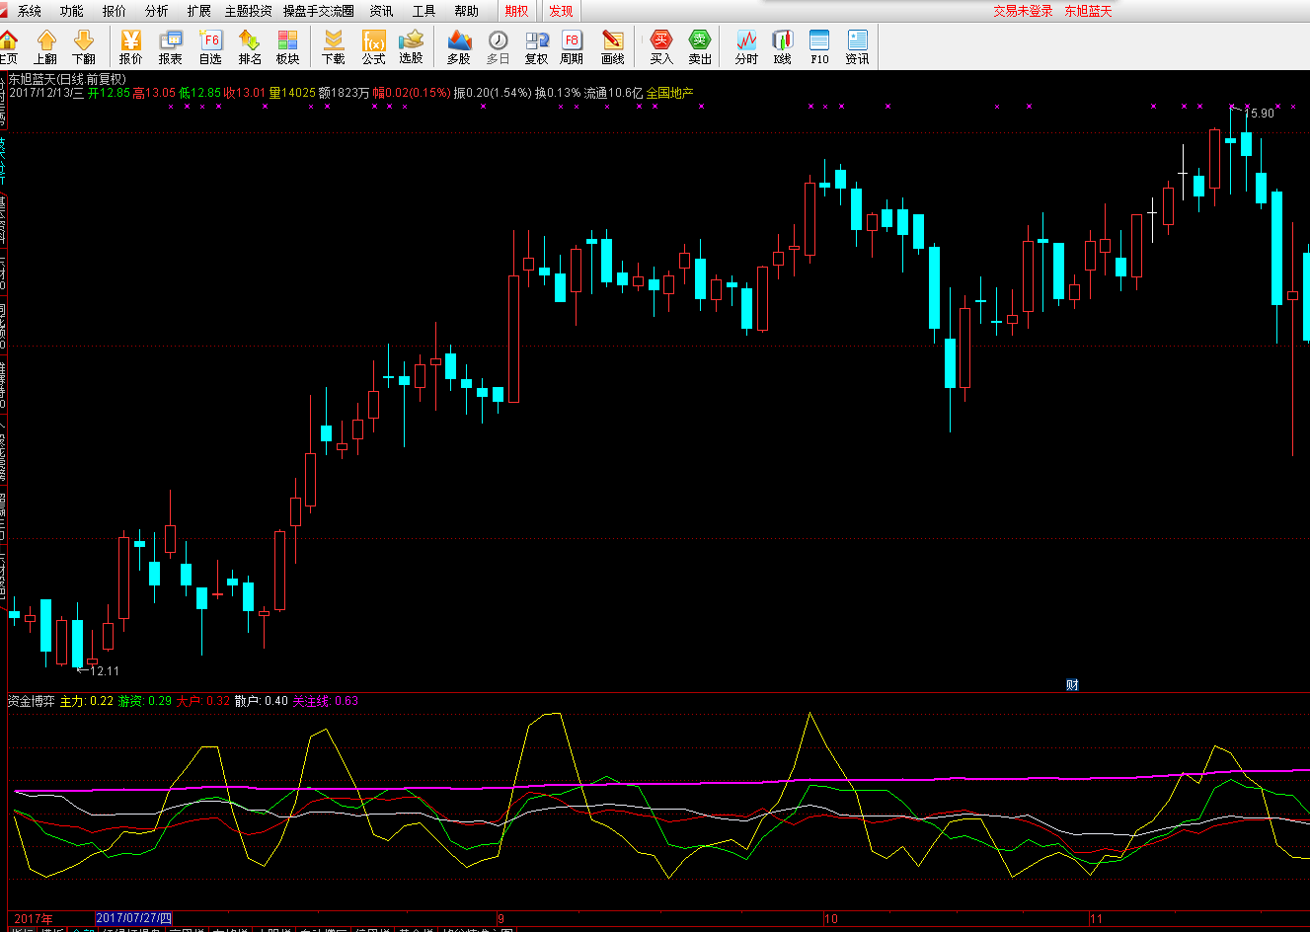Image resolution: width=1310 pixels, height=932 pixels.
Task: Click the 主力: 0.22 indicator value
Action: (87, 701)
